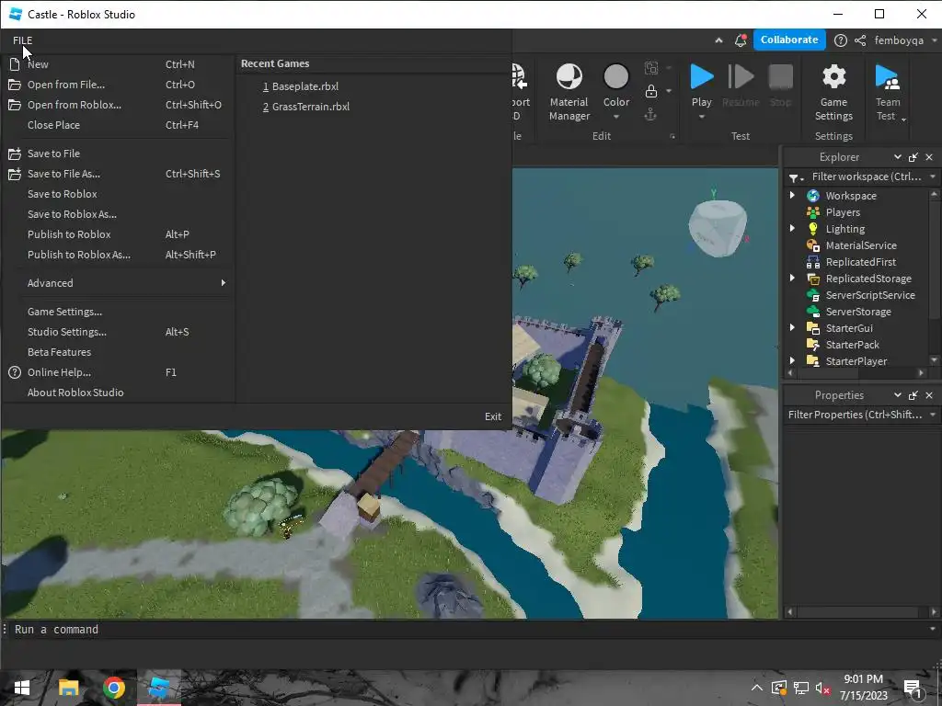Choose Open from Roblox...
Viewport: 942px width, 706px height.
coord(118,105)
